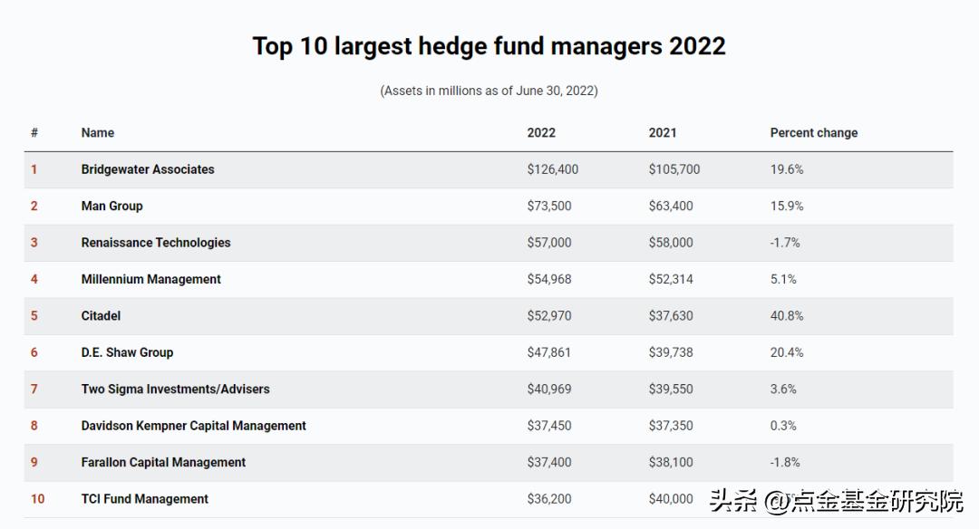Viewport: 979px width, 529px height.
Task: Click the 2021 column header
Action: (663, 133)
